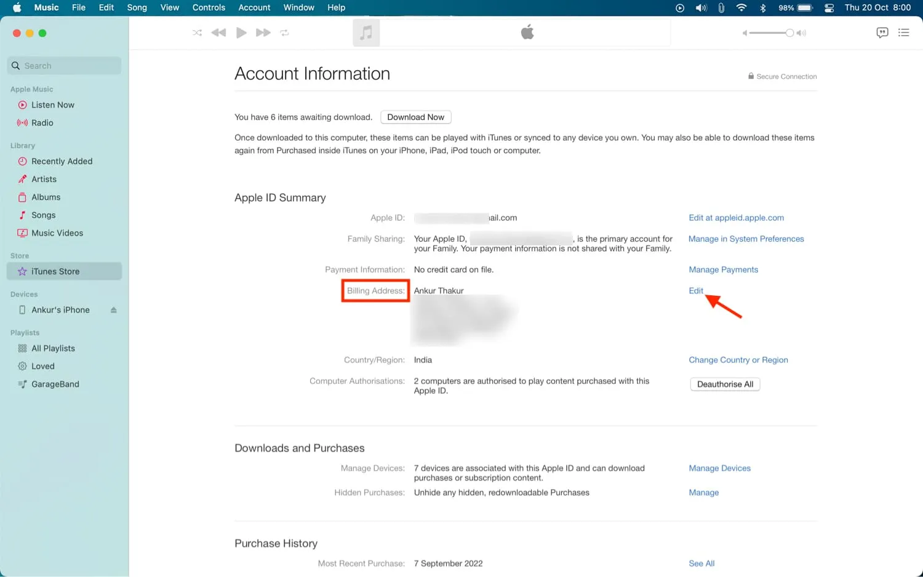The width and height of the screenshot is (923, 577).
Task: Click the date and time display
Action: point(877,7)
